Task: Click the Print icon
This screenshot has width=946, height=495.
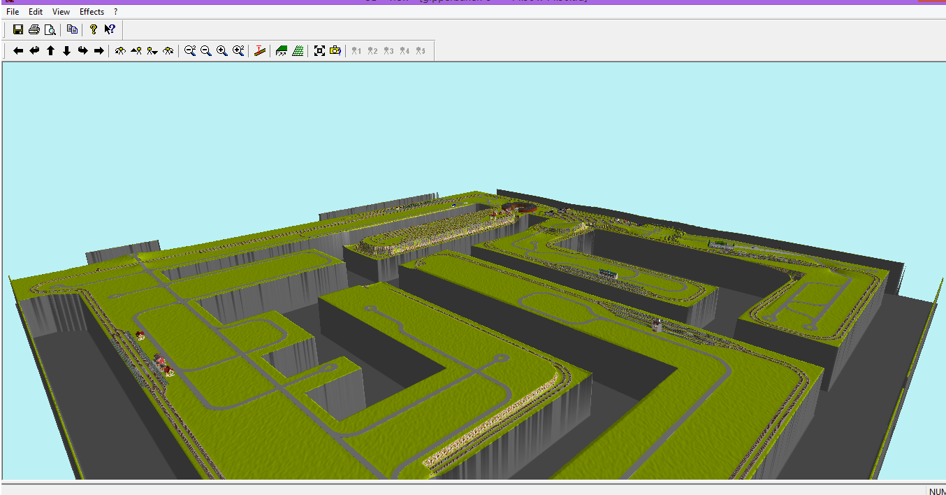Action: pyautogui.click(x=34, y=29)
